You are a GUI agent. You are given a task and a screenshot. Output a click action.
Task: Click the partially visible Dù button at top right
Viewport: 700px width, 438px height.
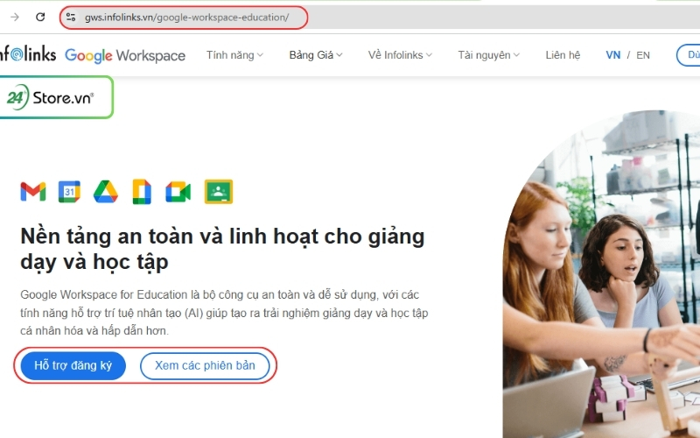click(689, 55)
